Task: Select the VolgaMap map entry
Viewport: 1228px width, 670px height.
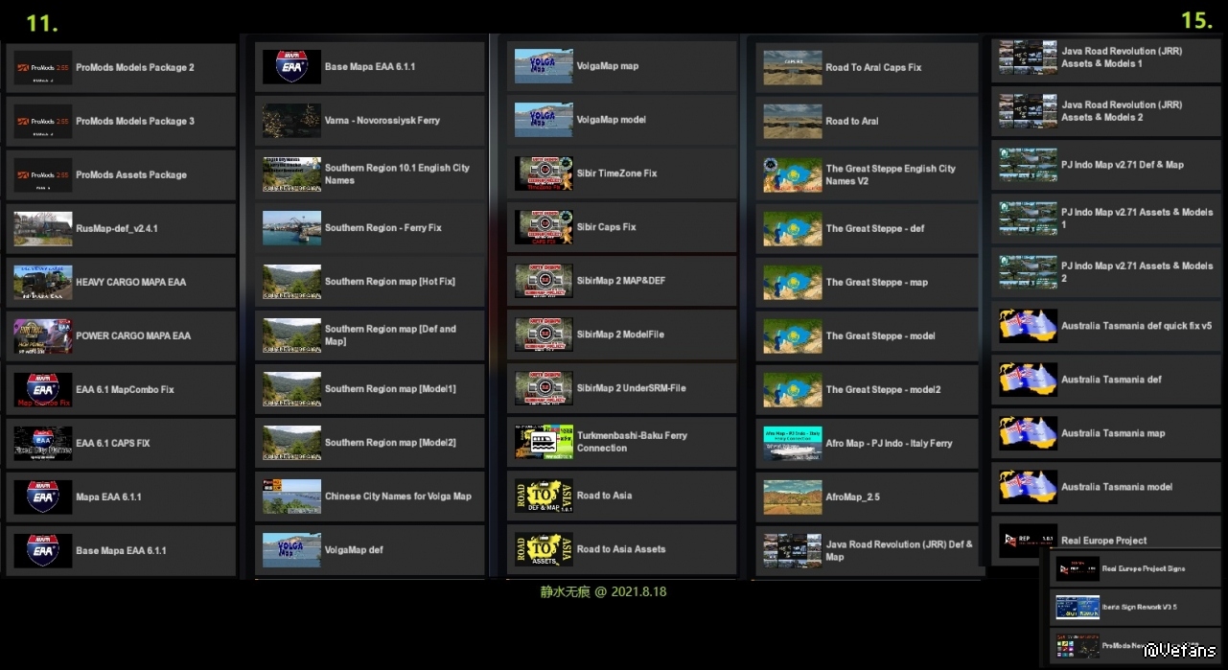Action: (x=622, y=66)
